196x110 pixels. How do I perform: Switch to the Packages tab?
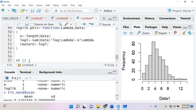click(x=151, y=27)
